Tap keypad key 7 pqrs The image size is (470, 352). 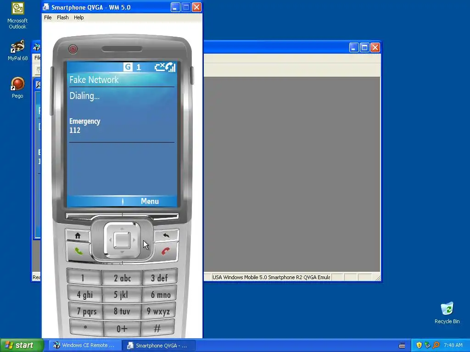[86, 311]
